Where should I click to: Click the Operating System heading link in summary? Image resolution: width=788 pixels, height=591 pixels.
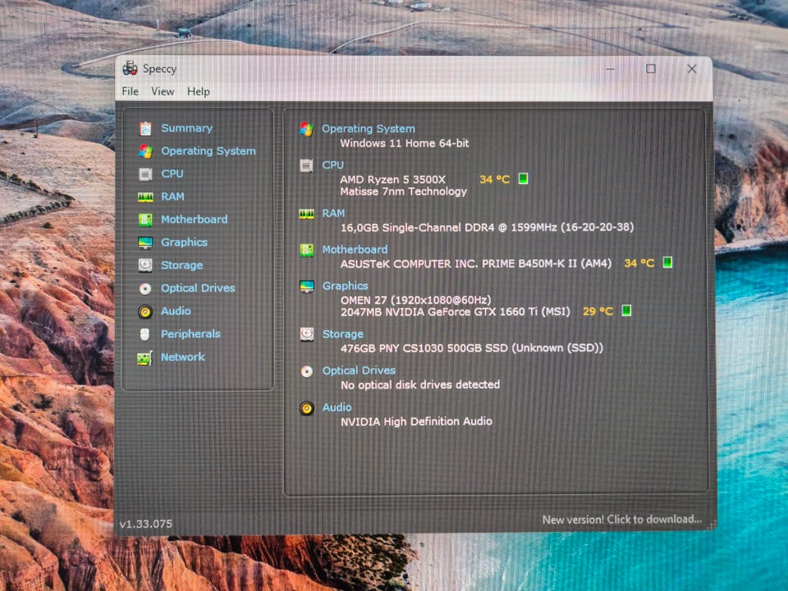(x=369, y=129)
